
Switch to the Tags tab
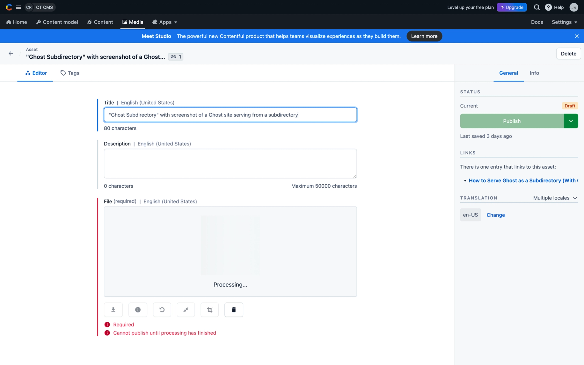pyautogui.click(x=70, y=73)
